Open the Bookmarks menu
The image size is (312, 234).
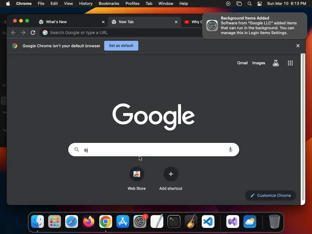click(109, 4)
